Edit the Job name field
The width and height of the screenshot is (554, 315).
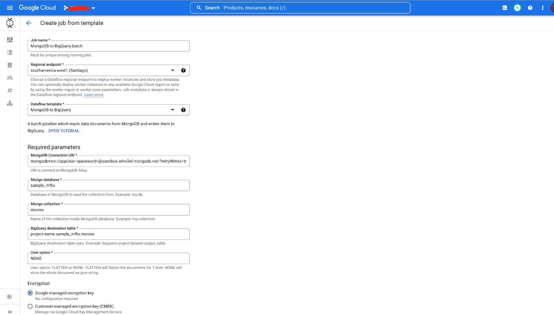[108, 46]
